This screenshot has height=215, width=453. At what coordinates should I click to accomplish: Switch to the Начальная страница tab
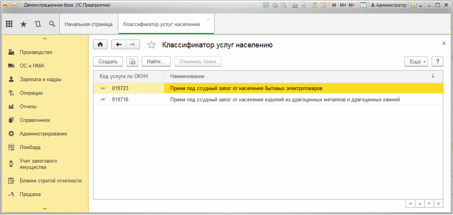[88, 24]
